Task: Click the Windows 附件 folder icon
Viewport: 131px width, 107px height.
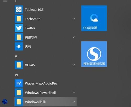Action: [19, 102]
